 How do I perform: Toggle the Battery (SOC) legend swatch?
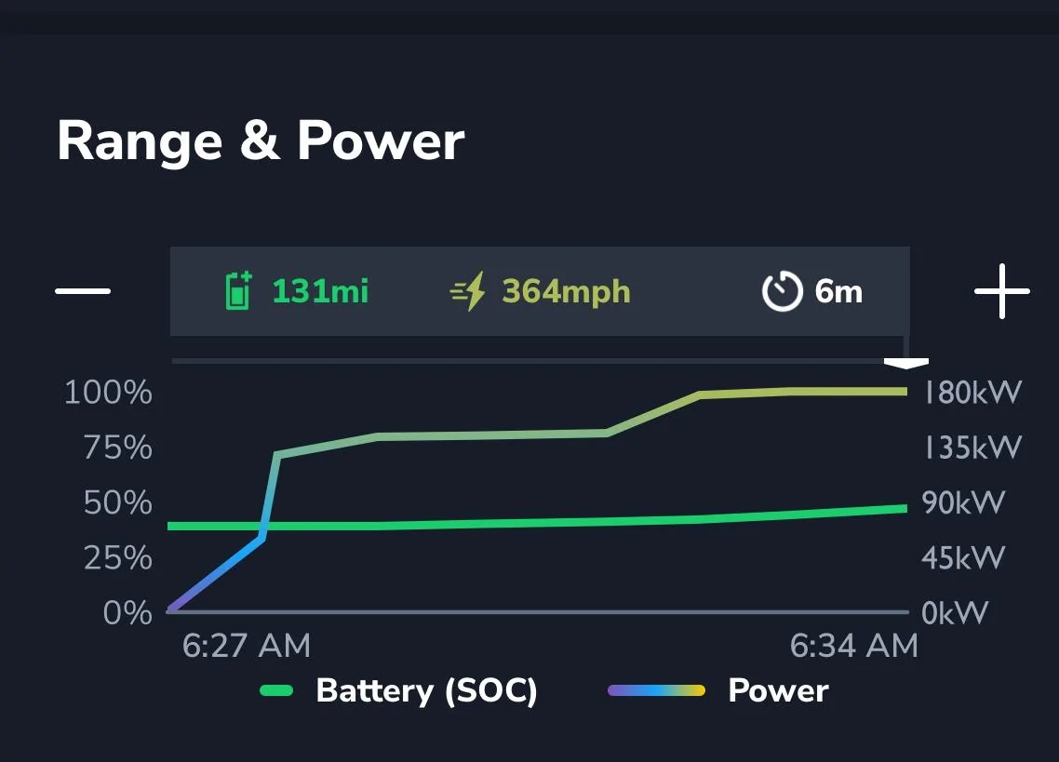[276, 690]
